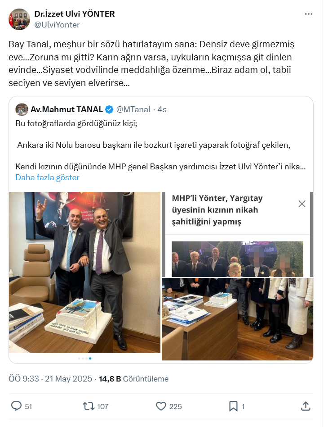Open Dr. İzzet Ulvi Yönter profile avatar
The width and height of the screenshot is (328, 427).
coord(19,19)
